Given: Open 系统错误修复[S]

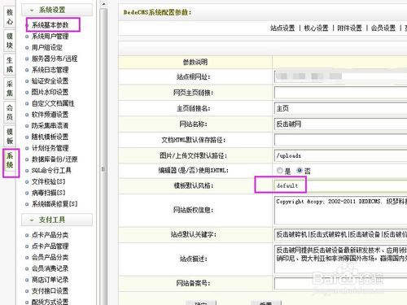Looking at the screenshot, I should tap(55, 204).
